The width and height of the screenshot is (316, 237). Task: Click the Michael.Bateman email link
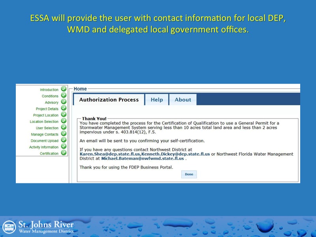143,158
